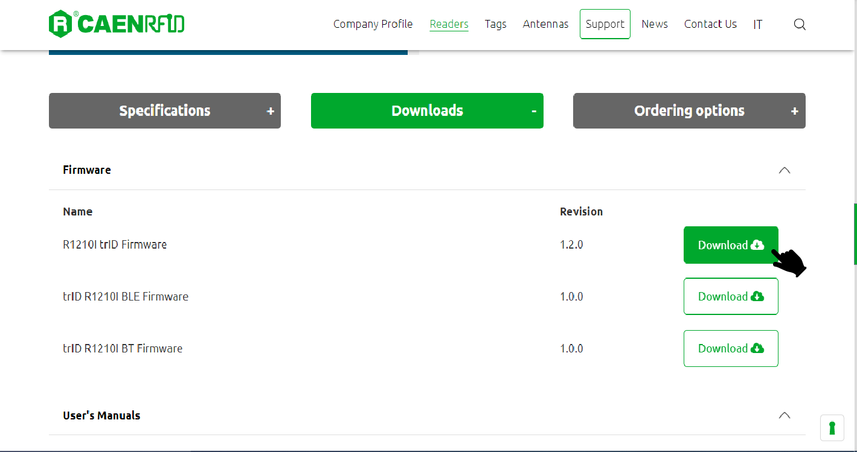This screenshot has height=452, width=857.
Task: Expand the Ordering options panel
Action: pyautogui.click(x=688, y=110)
